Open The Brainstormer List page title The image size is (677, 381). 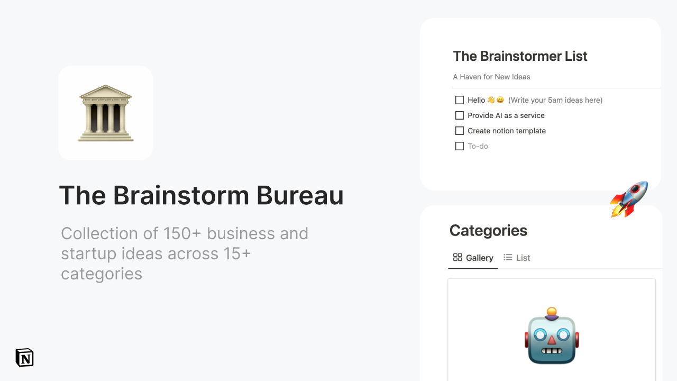coord(520,56)
